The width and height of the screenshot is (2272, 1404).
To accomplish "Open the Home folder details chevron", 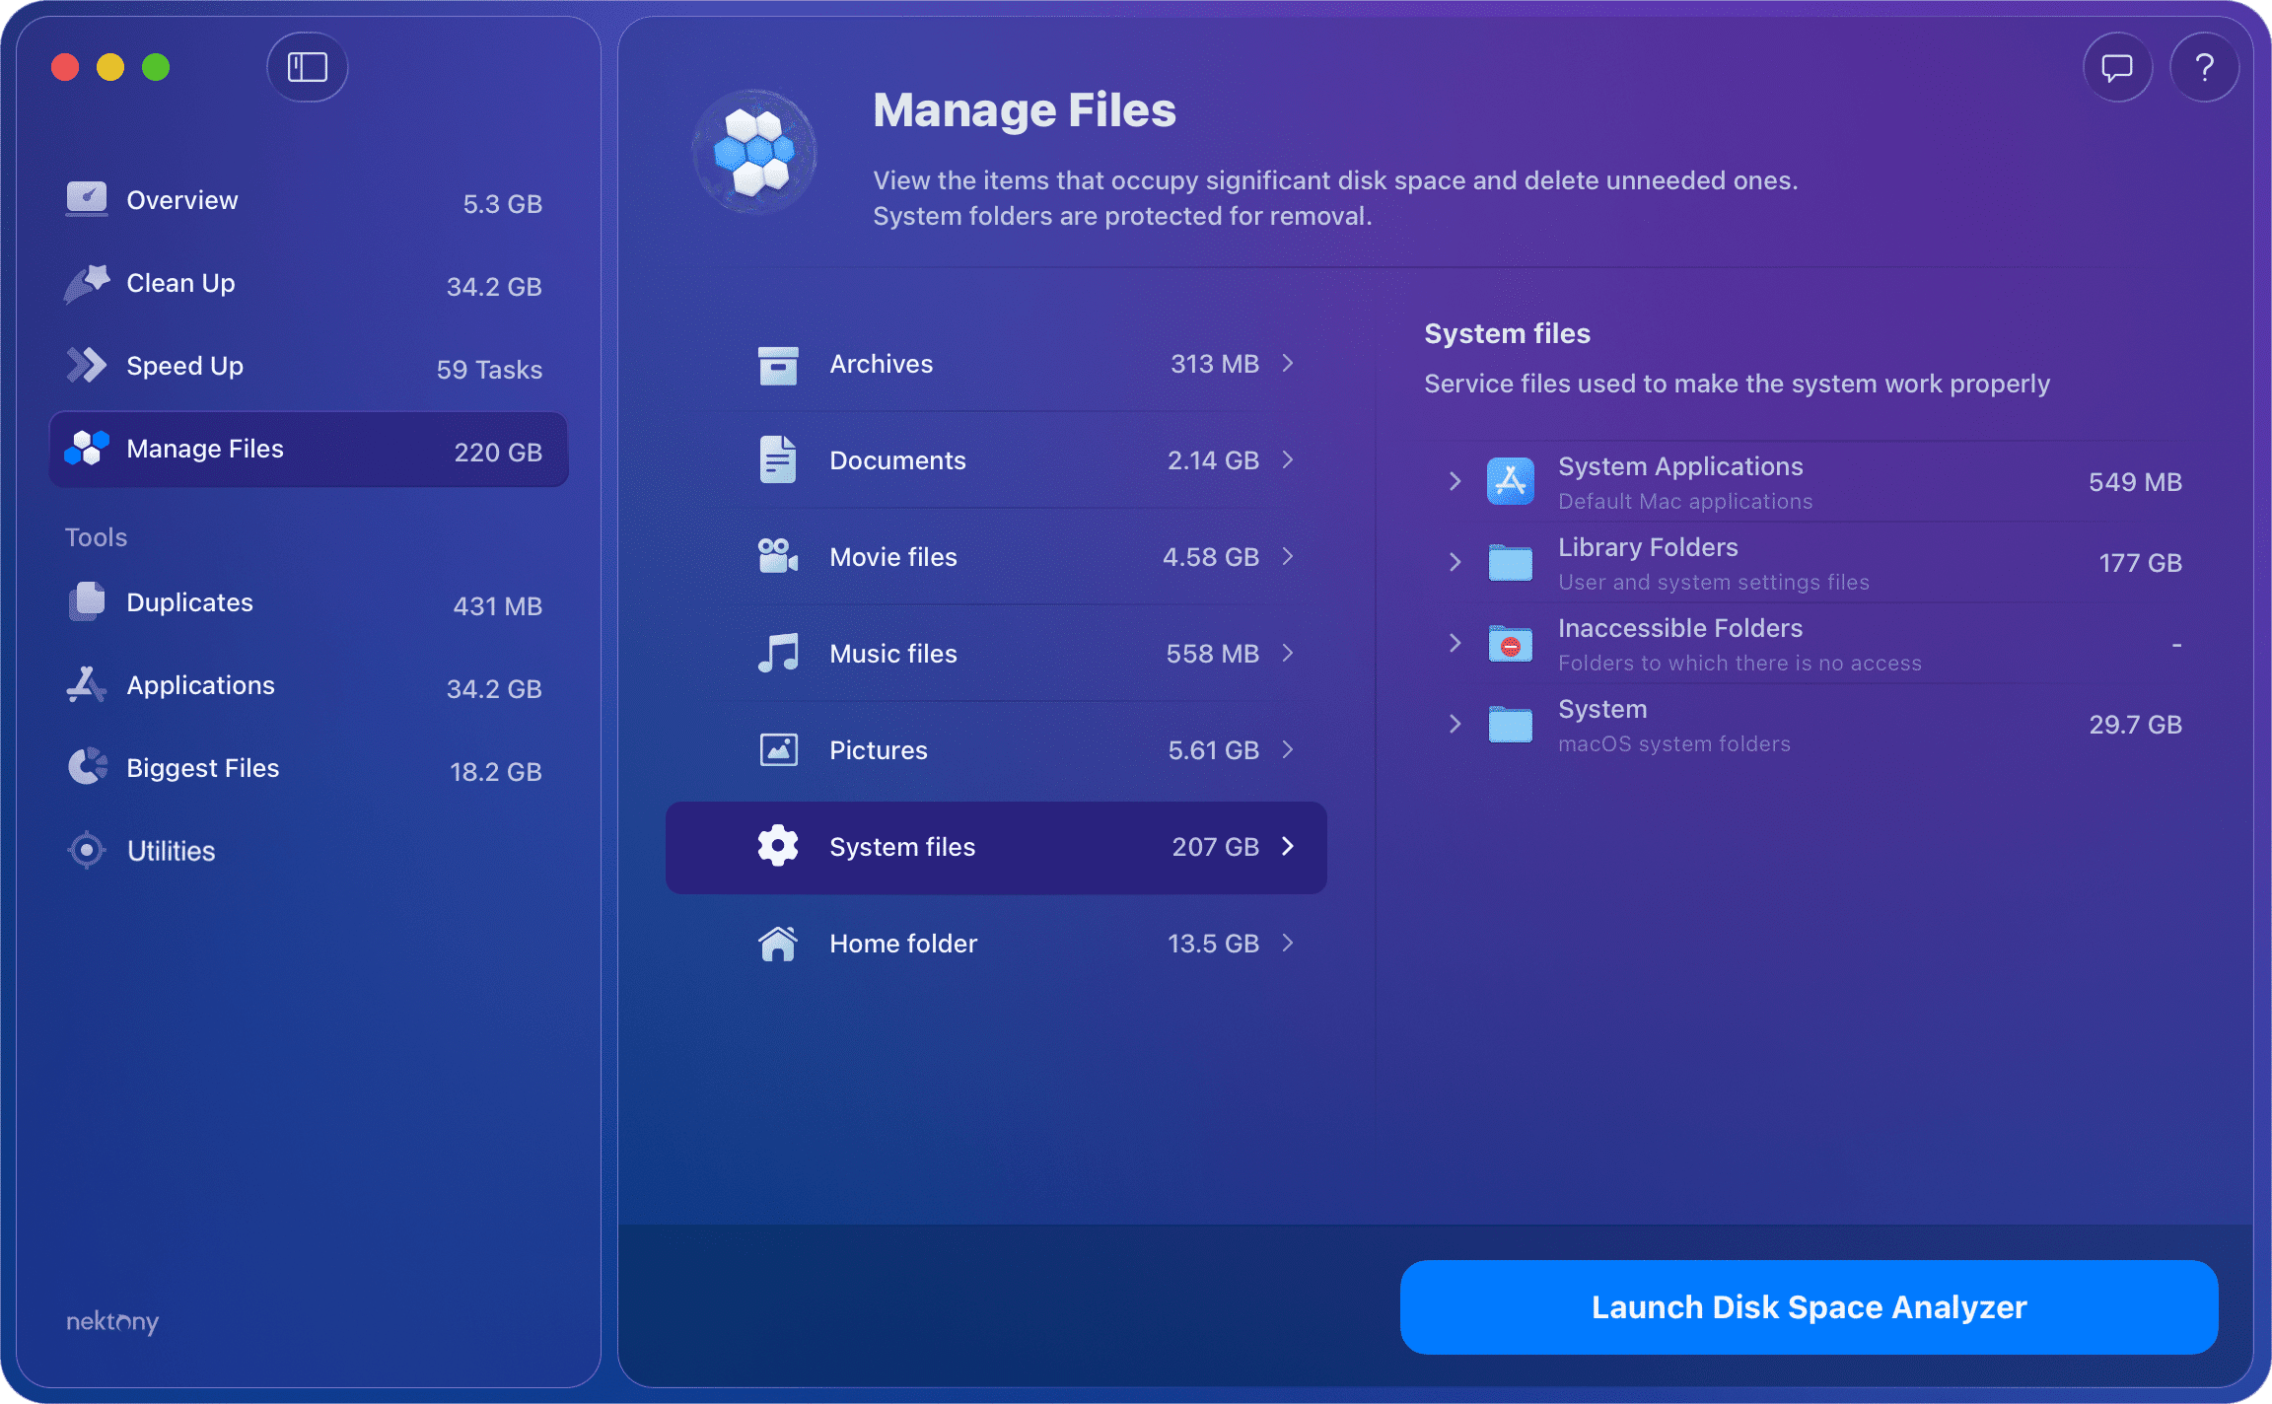I will click(1288, 944).
